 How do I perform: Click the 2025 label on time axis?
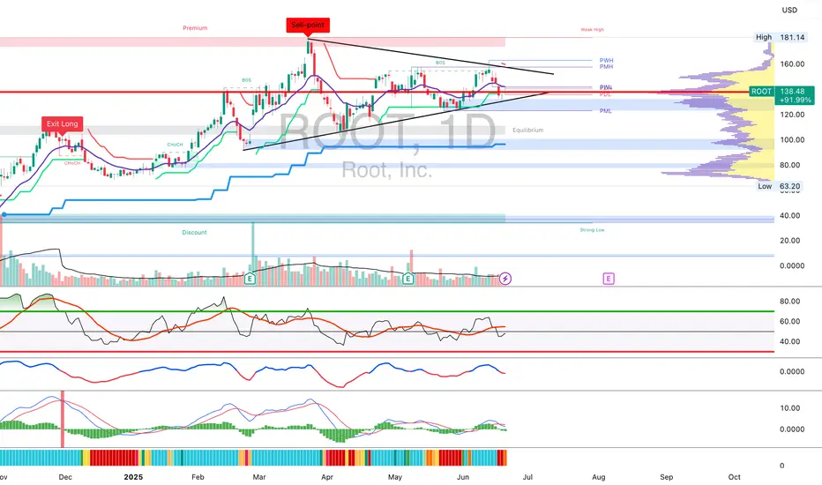point(133,477)
